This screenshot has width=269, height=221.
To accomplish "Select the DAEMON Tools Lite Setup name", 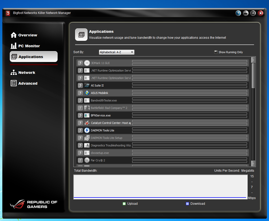I will 107,138.
